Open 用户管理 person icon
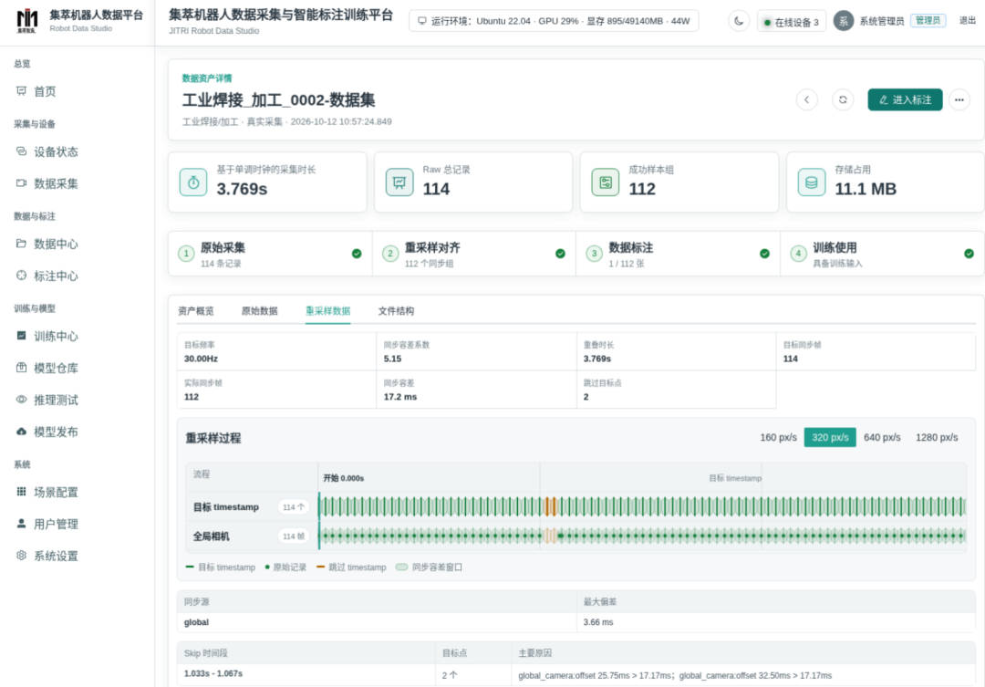The image size is (985, 687). point(21,524)
